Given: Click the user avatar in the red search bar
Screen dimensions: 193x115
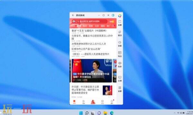Looking at the screenshot, I should point(74,21).
